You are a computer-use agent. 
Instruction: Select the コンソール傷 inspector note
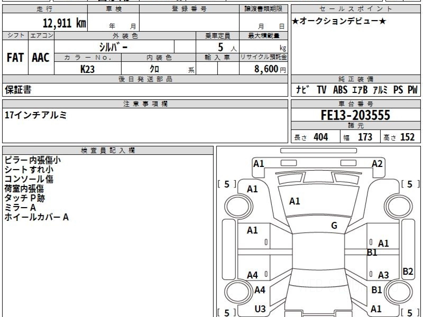29,179
